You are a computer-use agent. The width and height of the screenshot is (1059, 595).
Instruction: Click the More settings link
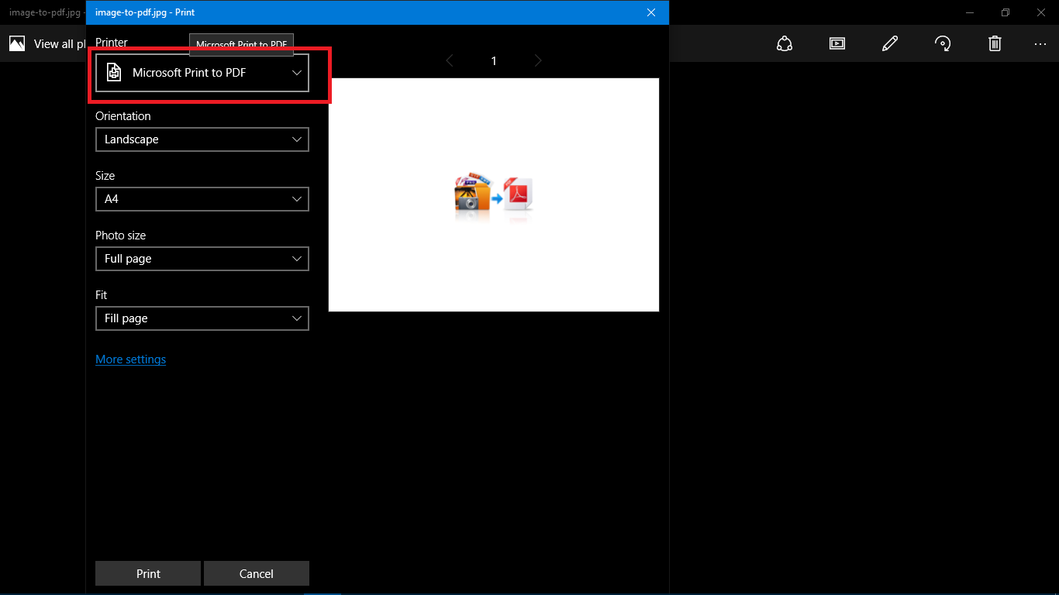click(x=130, y=359)
